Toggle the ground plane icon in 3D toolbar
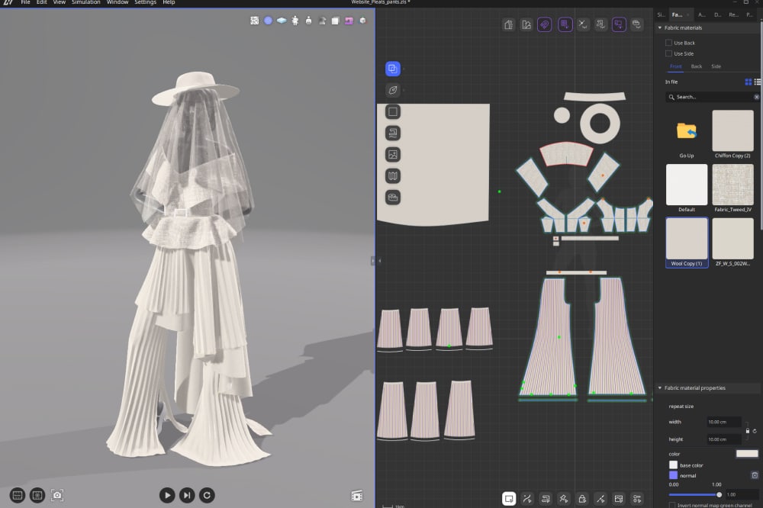The height and width of the screenshot is (508, 763). (x=282, y=21)
